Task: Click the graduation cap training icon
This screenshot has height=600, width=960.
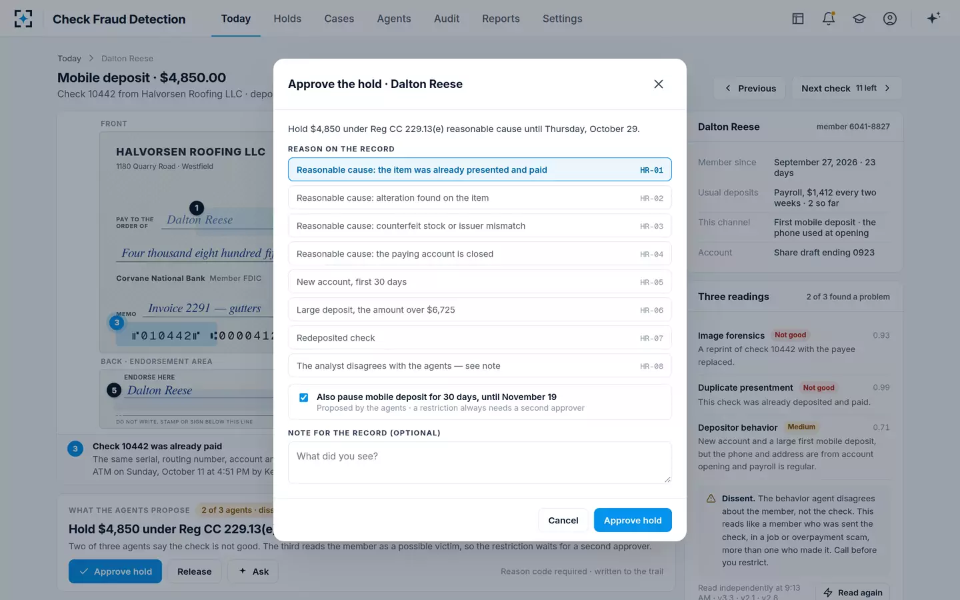Action: [x=859, y=19]
